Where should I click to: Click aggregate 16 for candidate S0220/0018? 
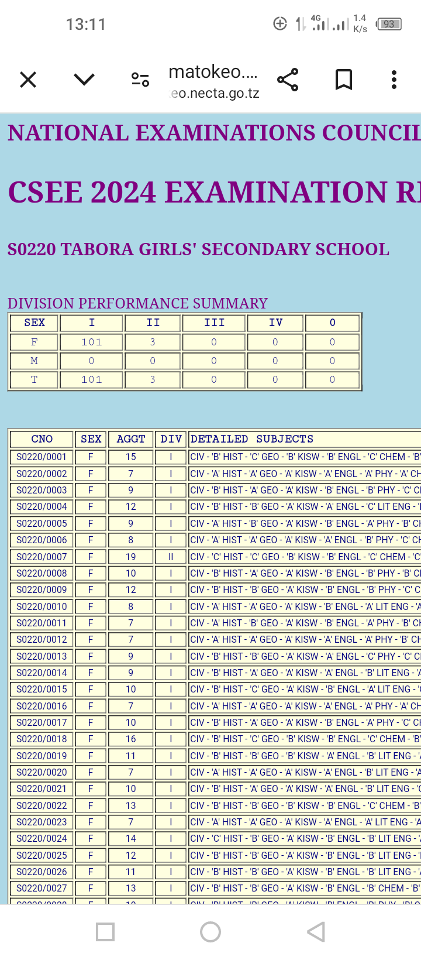coord(131,739)
